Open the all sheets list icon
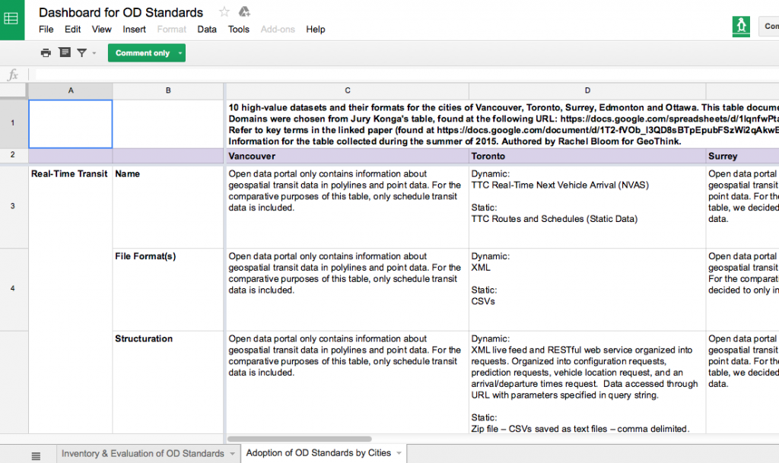The image size is (779, 463). [x=36, y=456]
